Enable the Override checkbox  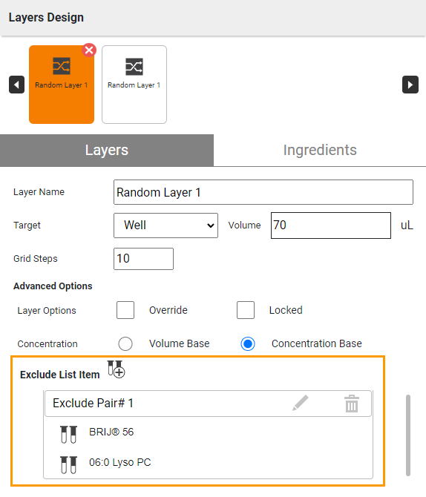pos(125,310)
